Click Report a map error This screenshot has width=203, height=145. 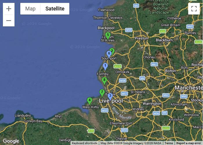pyautogui.click(x=188, y=143)
